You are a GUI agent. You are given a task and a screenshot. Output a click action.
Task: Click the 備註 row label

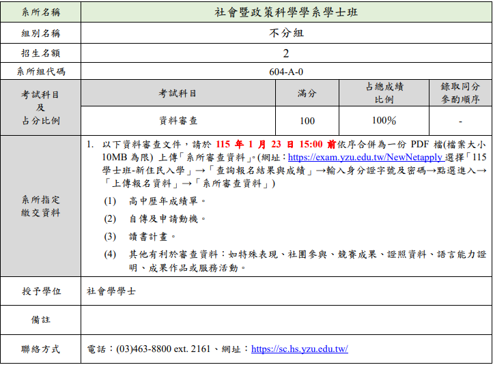(x=41, y=319)
